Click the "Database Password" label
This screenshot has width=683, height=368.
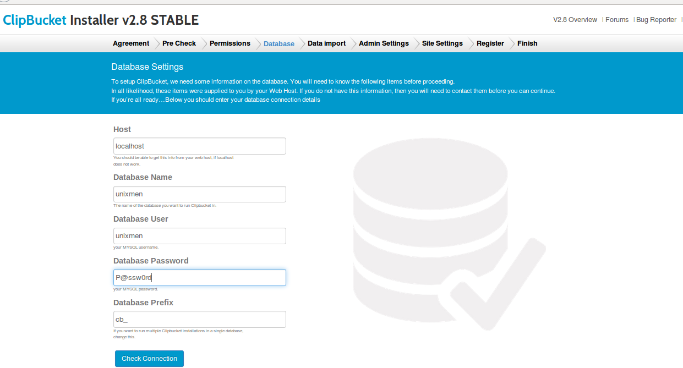[151, 261]
